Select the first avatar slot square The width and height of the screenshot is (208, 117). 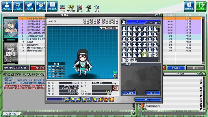click(85, 20)
